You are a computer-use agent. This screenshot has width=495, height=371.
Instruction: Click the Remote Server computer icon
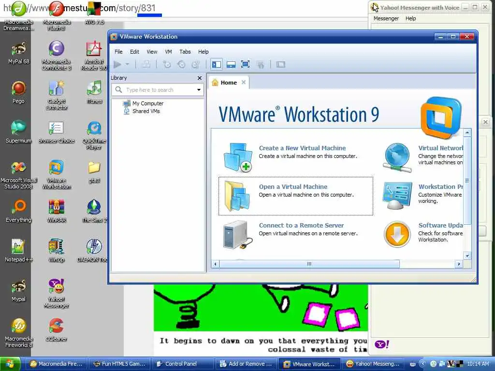click(x=238, y=235)
